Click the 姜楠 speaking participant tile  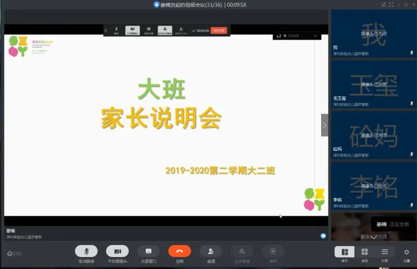[373, 227]
